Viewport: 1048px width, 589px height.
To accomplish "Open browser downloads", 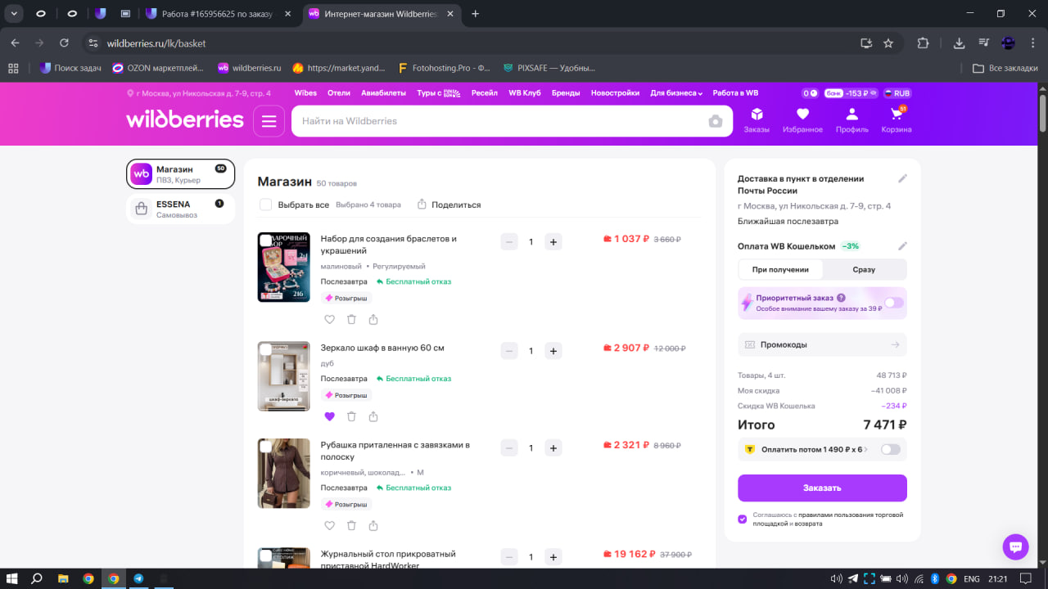I will click(x=960, y=43).
